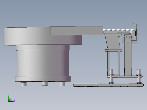The width and height of the screenshot is (147, 110).
Task: Select the long flat base plate at the bottom right
Action: [109, 85]
